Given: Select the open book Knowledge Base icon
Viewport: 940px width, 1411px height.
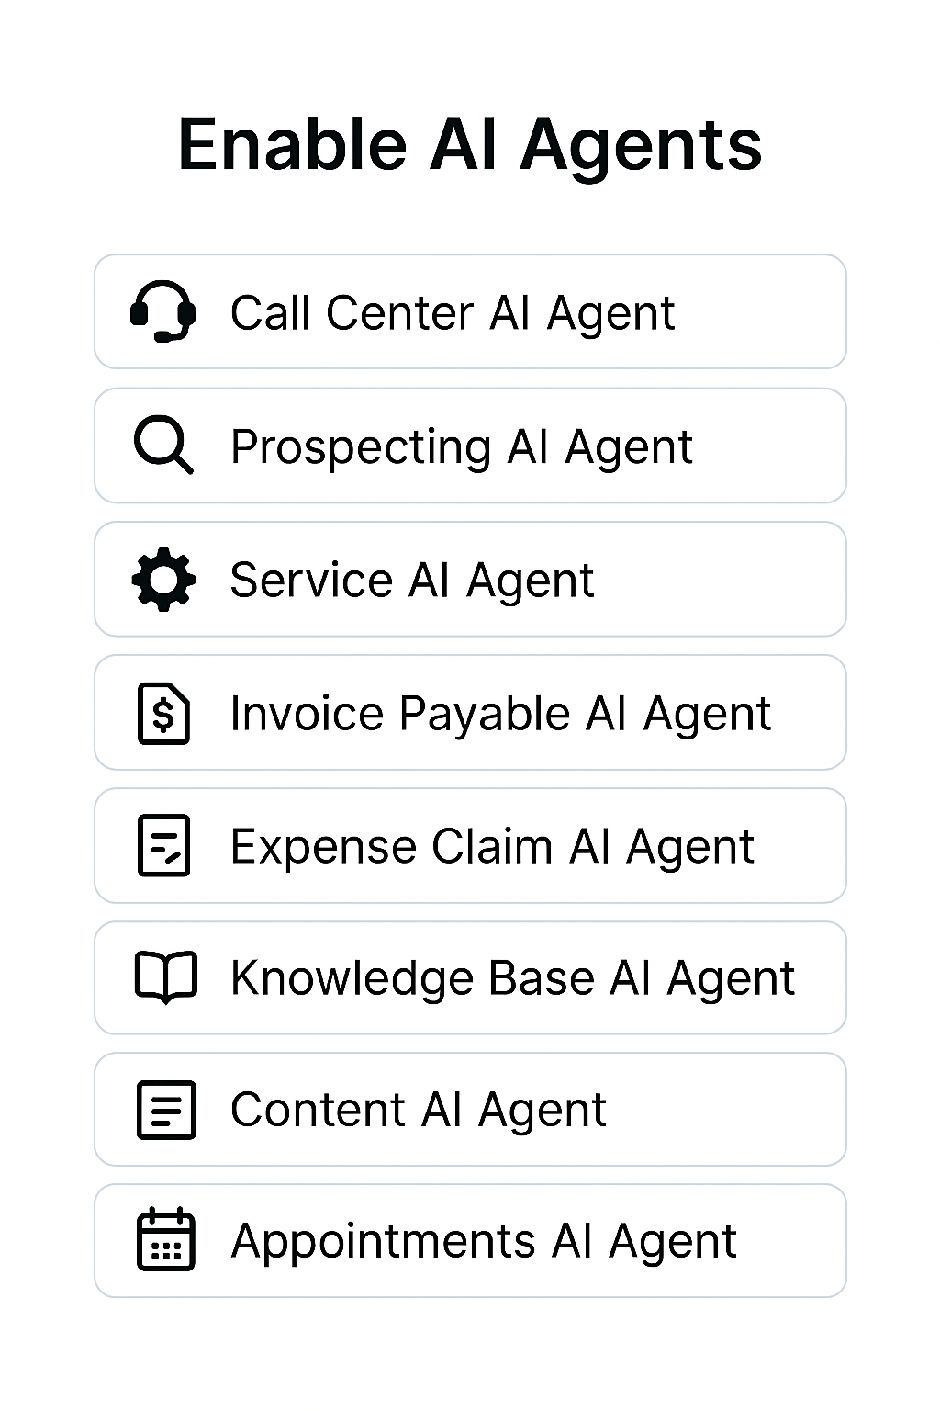Looking at the screenshot, I should [x=165, y=977].
